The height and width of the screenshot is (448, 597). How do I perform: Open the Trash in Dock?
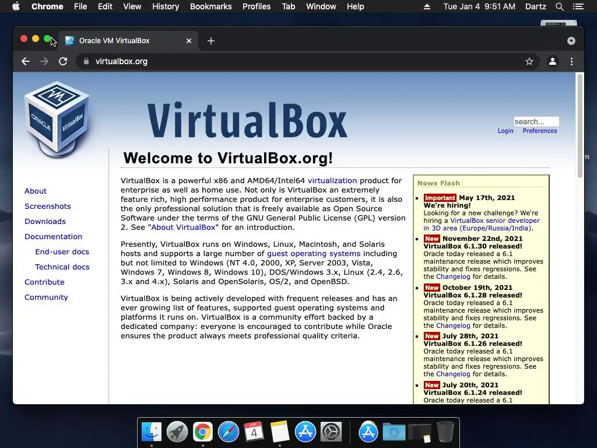[445, 432]
